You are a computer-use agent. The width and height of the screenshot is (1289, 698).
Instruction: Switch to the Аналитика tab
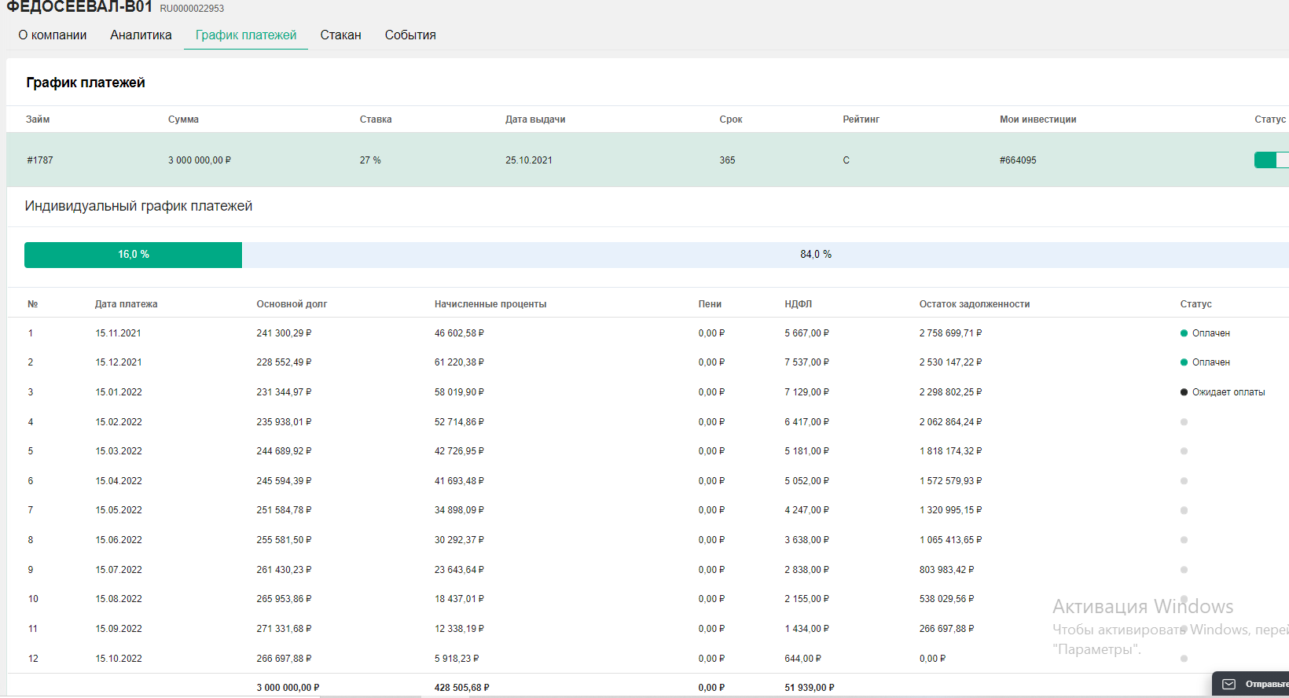coord(141,35)
